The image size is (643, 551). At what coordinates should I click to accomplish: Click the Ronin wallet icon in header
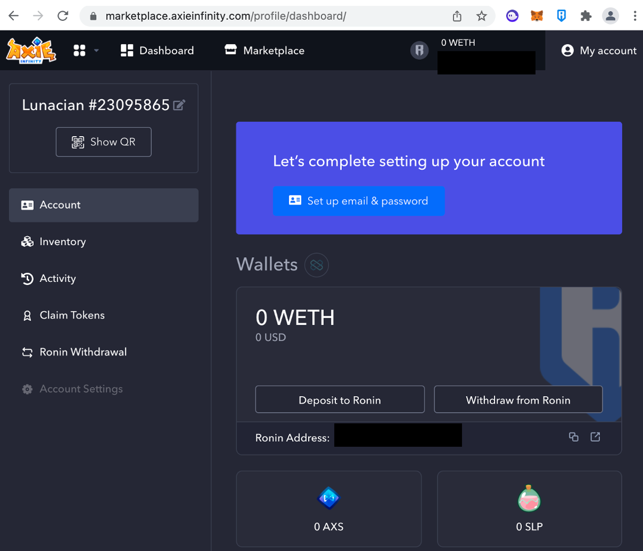pyautogui.click(x=420, y=51)
